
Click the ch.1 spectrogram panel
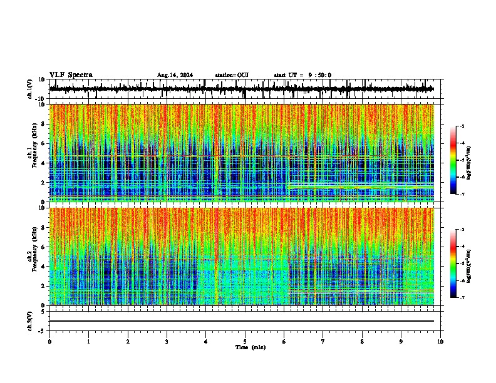click(x=242, y=153)
